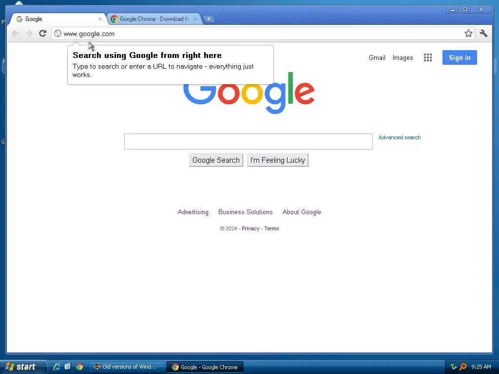Open the Images link
Image resolution: width=499 pixels, height=374 pixels.
click(x=403, y=57)
